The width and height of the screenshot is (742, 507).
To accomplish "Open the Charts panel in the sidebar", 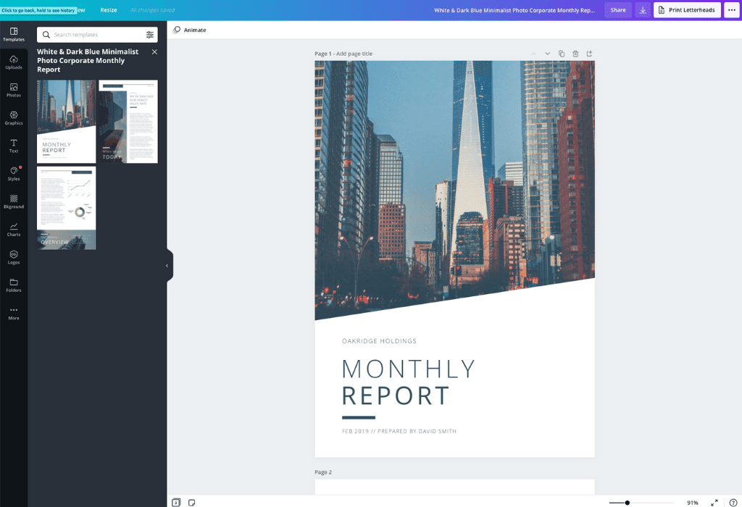I will tap(14, 229).
